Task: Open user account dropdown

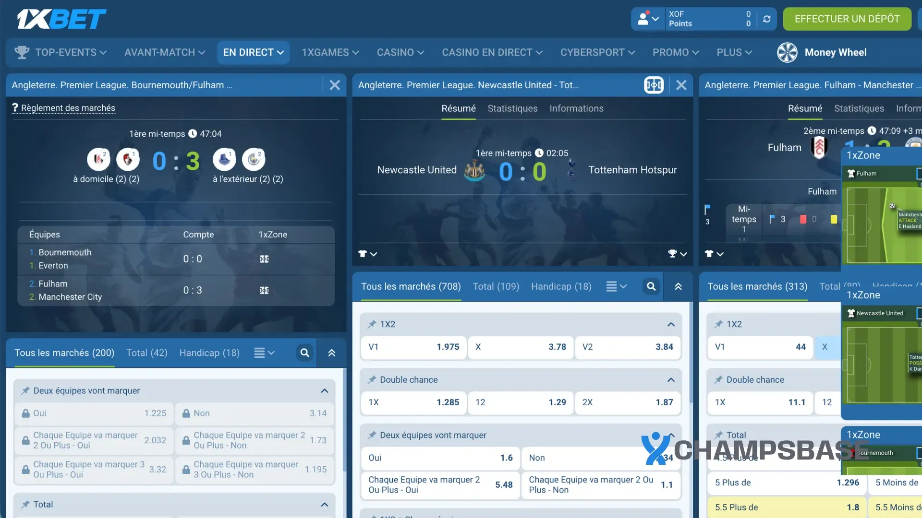Action: point(648,19)
